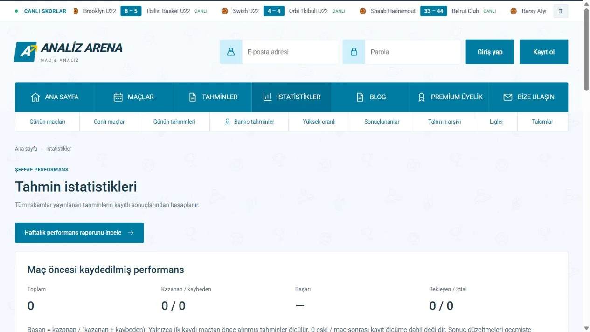The width and height of the screenshot is (590, 332).
Task: Open the Maçlar menu
Action: point(133,97)
